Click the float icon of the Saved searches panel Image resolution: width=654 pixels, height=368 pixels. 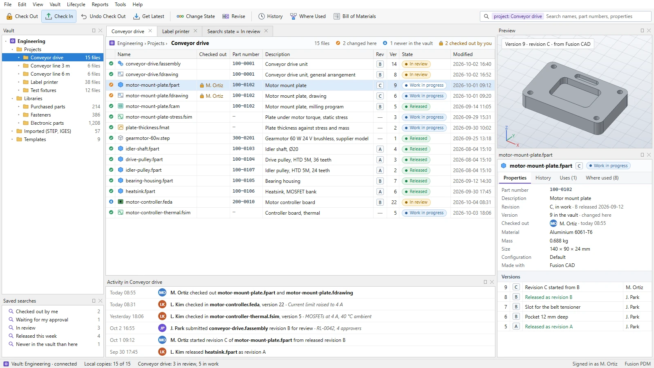(x=94, y=301)
